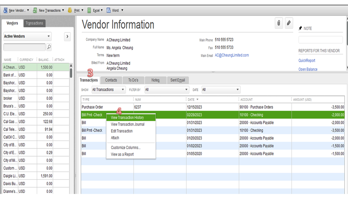Screen dimensions: 348x206
Task: Choose Customize Columns in context menu
Action: click(131, 148)
